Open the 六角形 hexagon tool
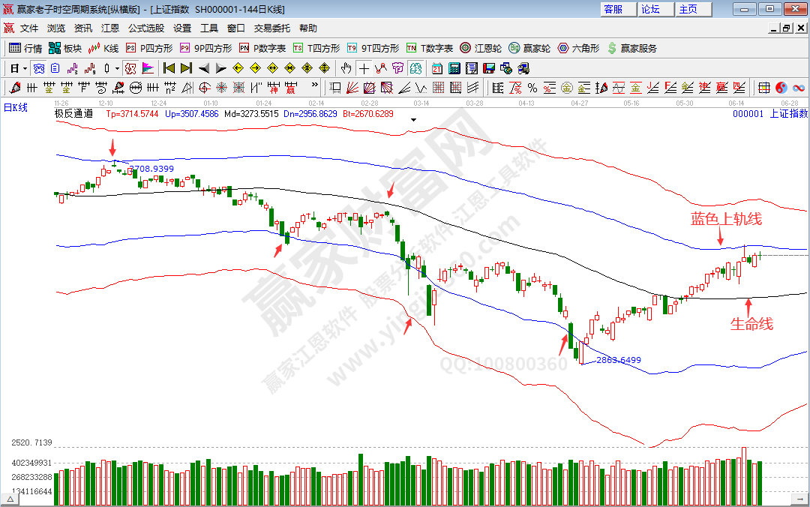Image resolution: width=810 pixels, height=507 pixels. point(578,48)
